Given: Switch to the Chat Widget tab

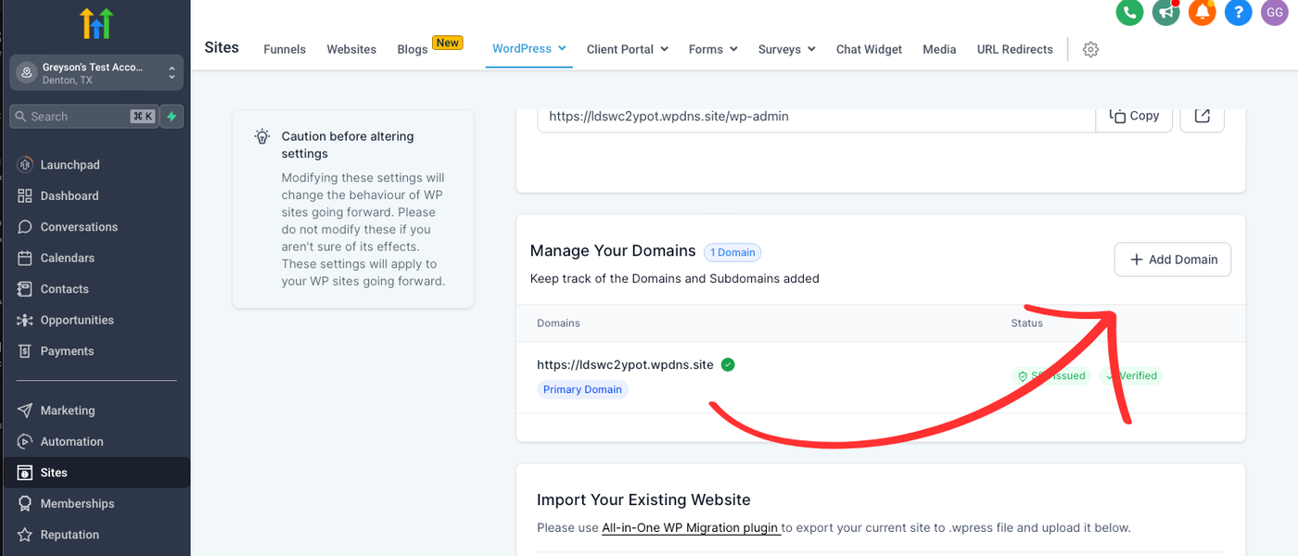Looking at the screenshot, I should click(869, 49).
